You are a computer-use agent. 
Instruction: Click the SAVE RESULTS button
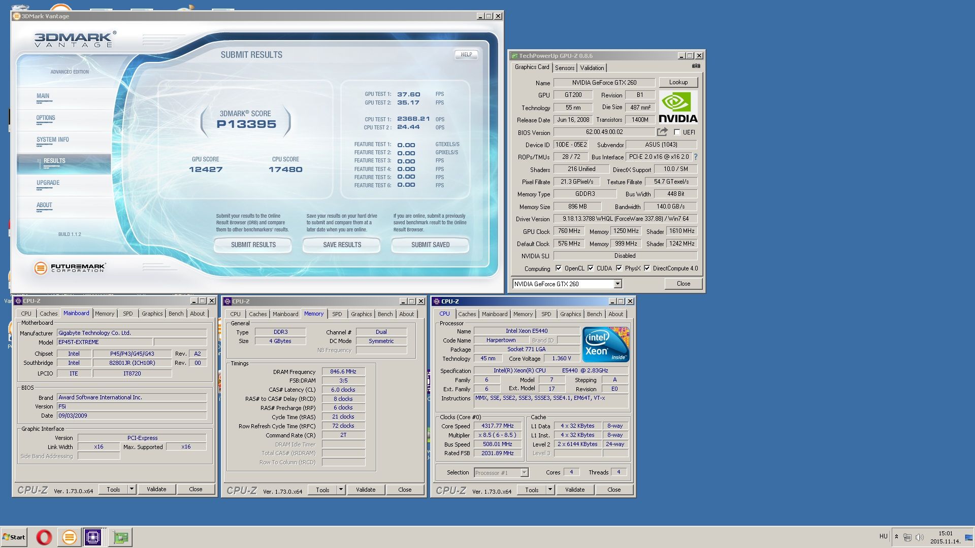pos(342,245)
